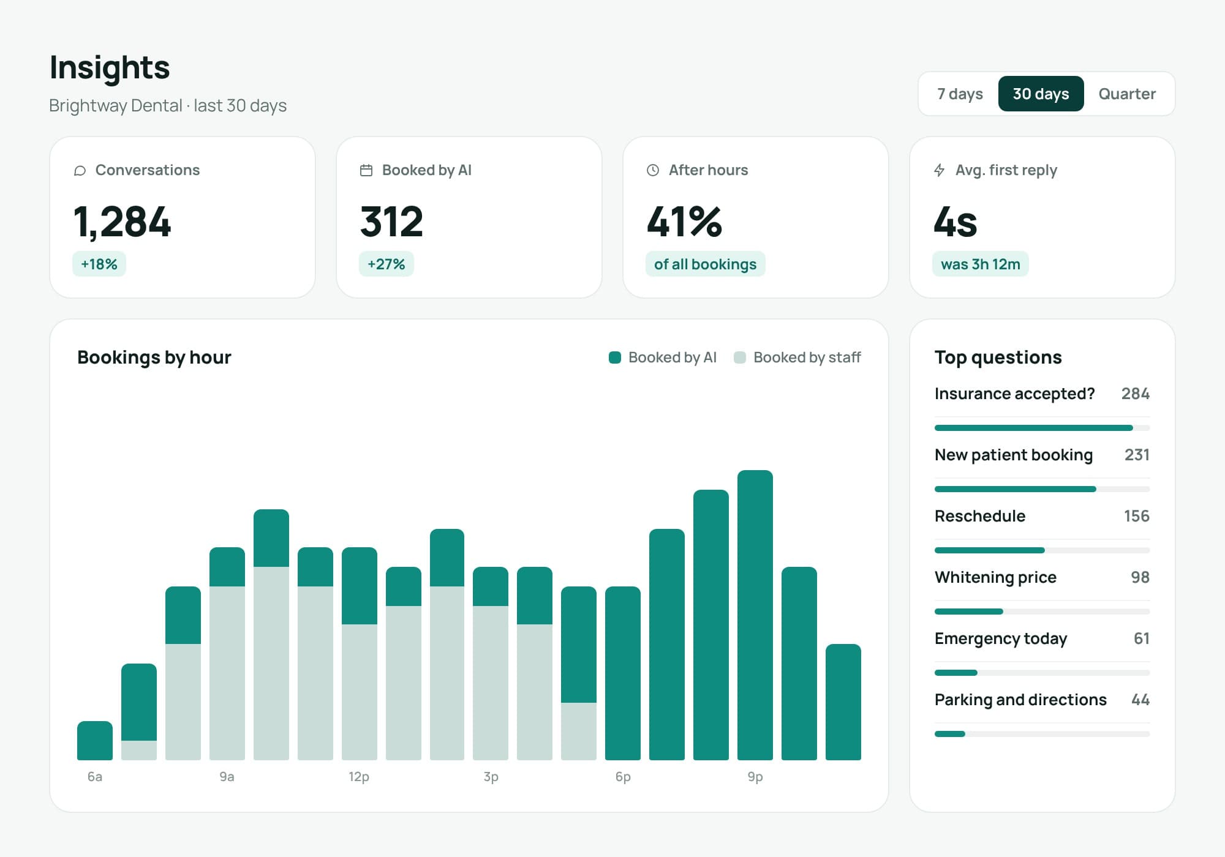Screen dimensions: 1225x857
Task: Click the Booked by AI calendar icon
Action: coord(366,170)
